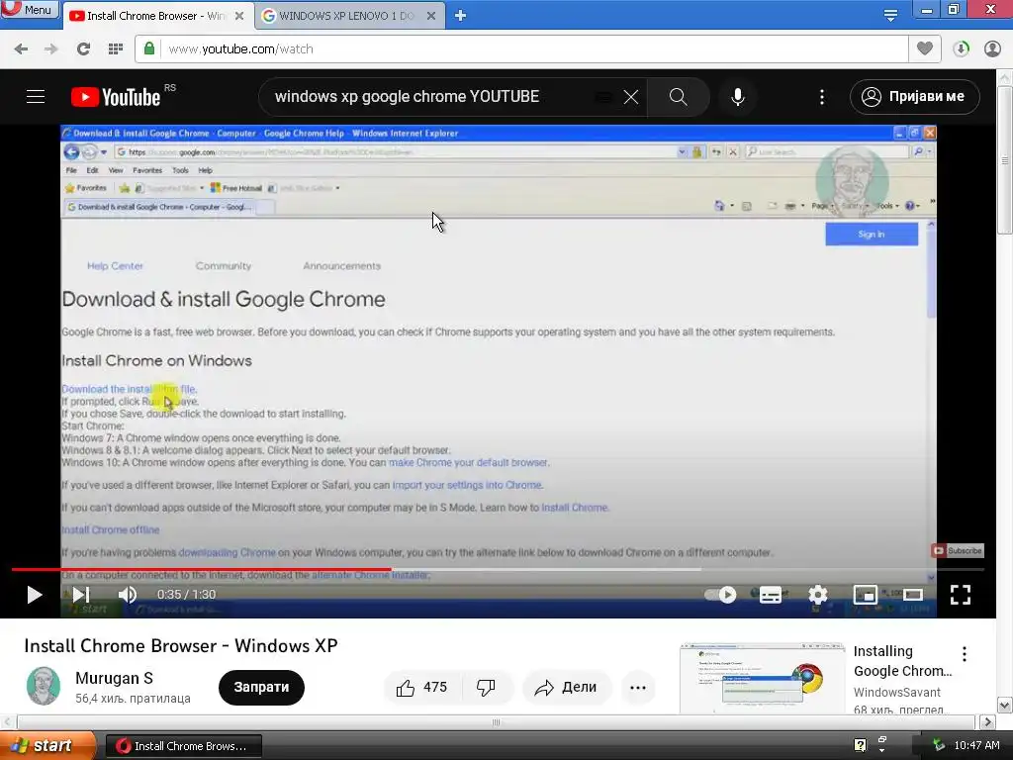This screenshot has width=1013, height=760.
Task: Enter full screen mode
Action: (961, 595)
